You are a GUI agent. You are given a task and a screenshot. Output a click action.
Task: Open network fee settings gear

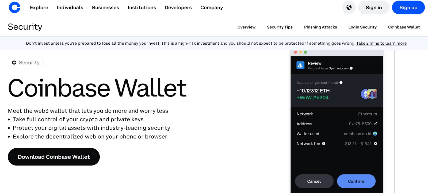tap(376, 144)
